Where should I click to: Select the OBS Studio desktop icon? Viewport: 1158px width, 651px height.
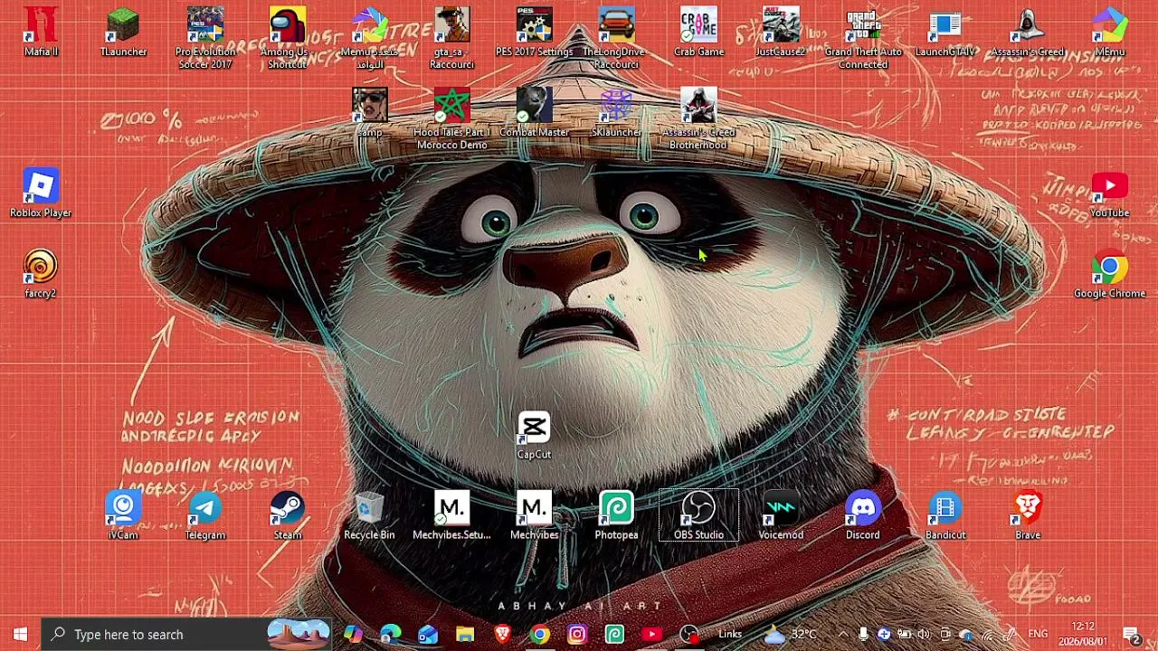point(698,515)
